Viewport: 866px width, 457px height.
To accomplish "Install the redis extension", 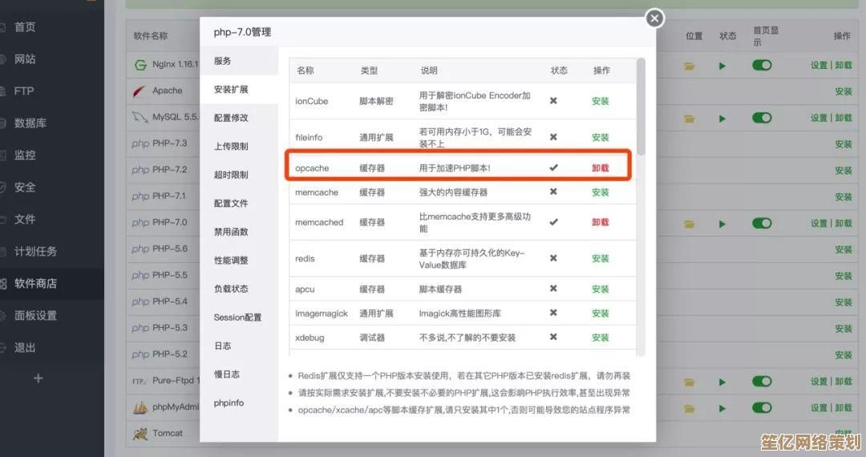I will [x=601, y=259].
